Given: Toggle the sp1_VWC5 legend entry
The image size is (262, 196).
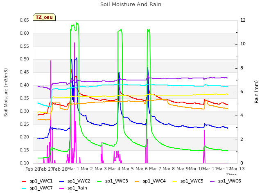Looking at the screenshot, I should [188, 181].
